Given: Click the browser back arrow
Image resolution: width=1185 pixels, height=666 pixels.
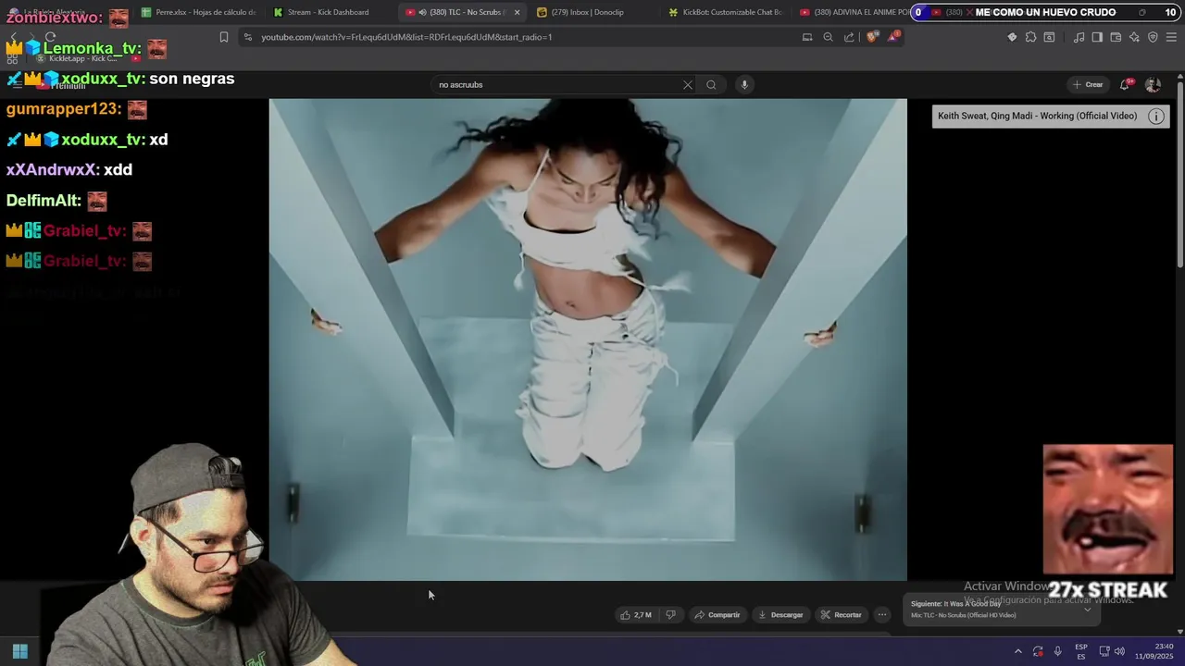Looking at the screenshot, I should (13, 37).
